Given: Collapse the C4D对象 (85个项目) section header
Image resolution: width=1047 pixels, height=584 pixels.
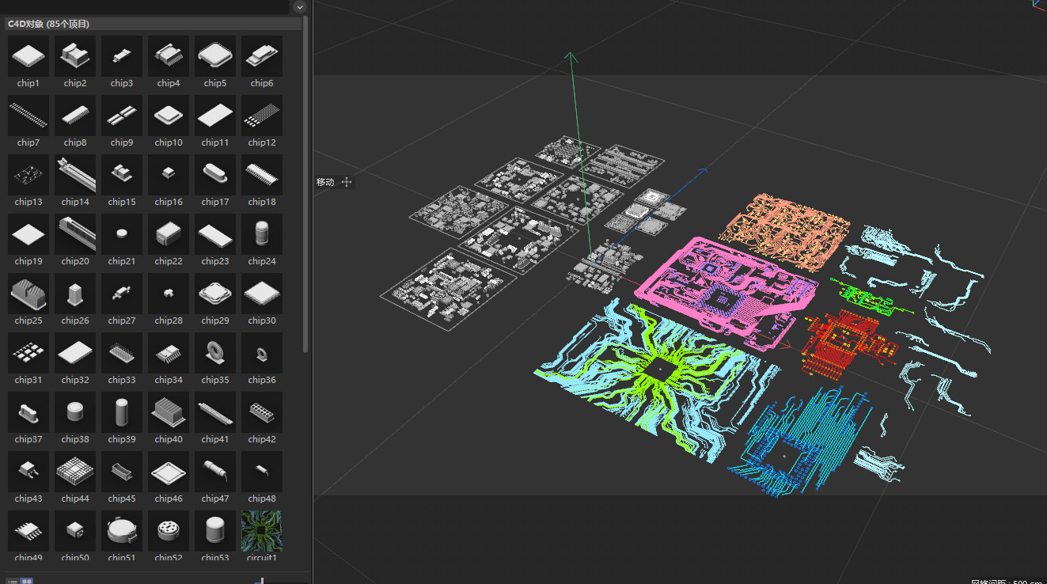Looking at the screenshot, I should [152, 24].
